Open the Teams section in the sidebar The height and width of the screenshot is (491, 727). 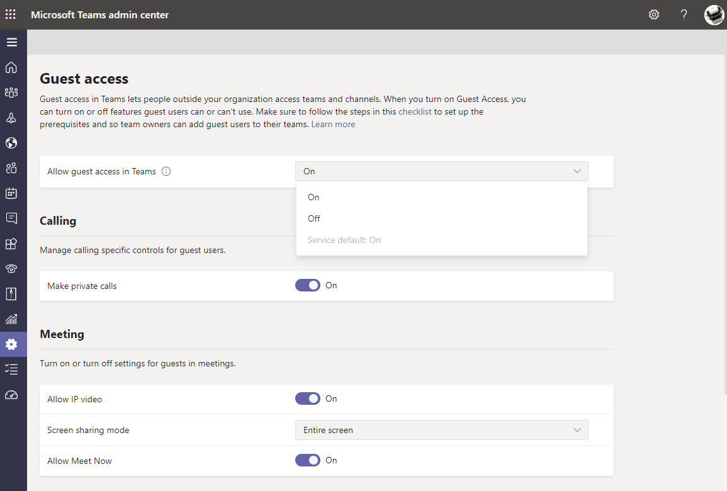11,93
